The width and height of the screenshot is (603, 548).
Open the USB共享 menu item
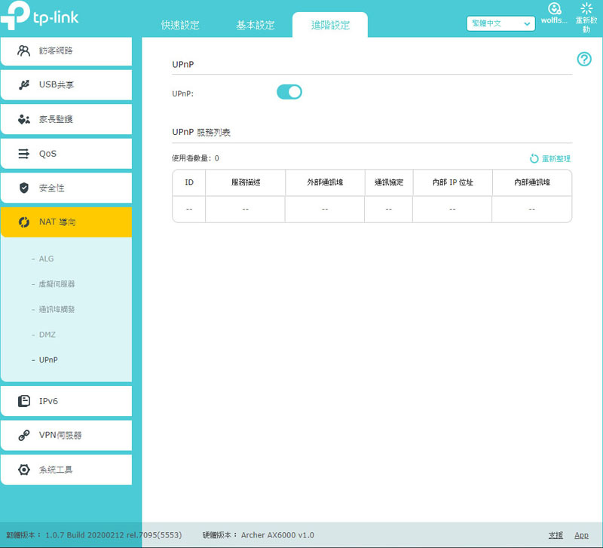(x=66, y=84)
